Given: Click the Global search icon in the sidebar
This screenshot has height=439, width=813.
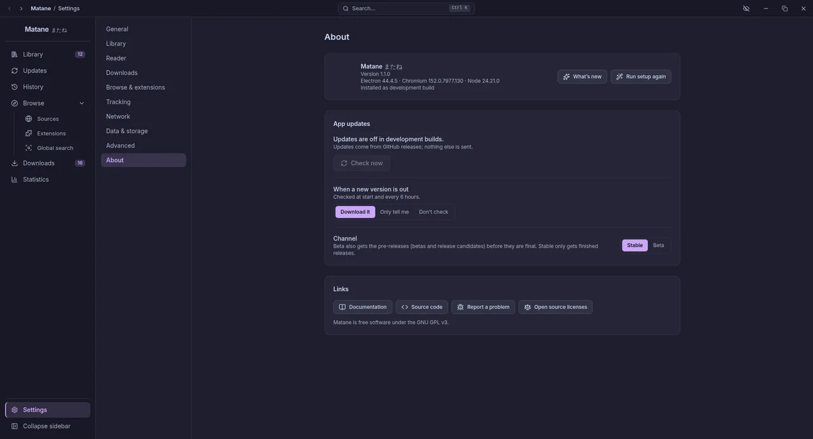Looking at the screenshot, I should point(29,148).
